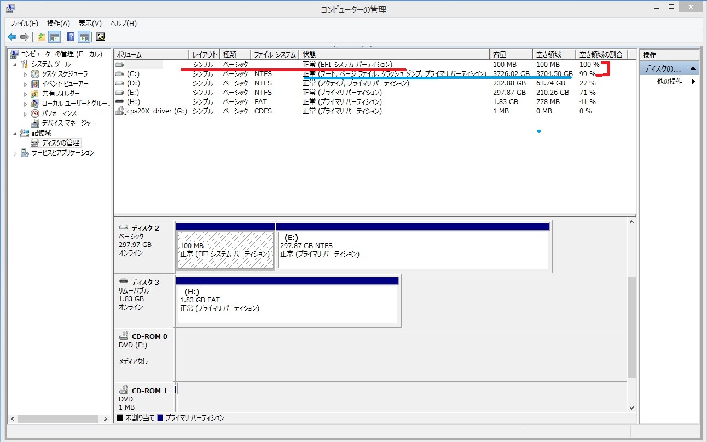
Task: Expand the ローカル ユーザーとグループ node arrow
Action: [x=25, y=104]
